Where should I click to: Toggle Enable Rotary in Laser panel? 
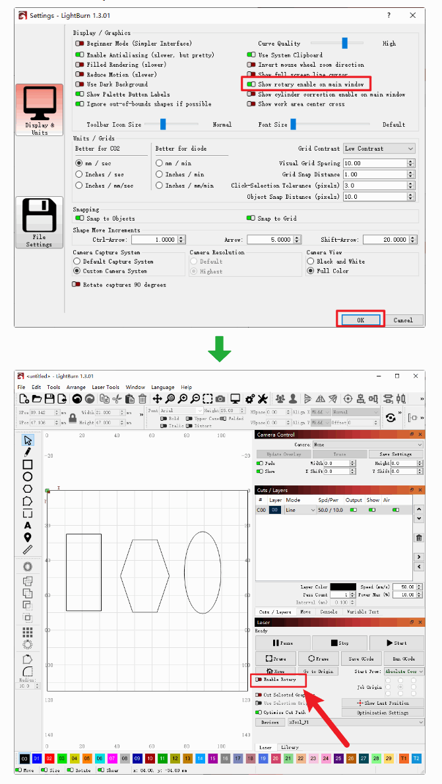(x=259, y=680)
